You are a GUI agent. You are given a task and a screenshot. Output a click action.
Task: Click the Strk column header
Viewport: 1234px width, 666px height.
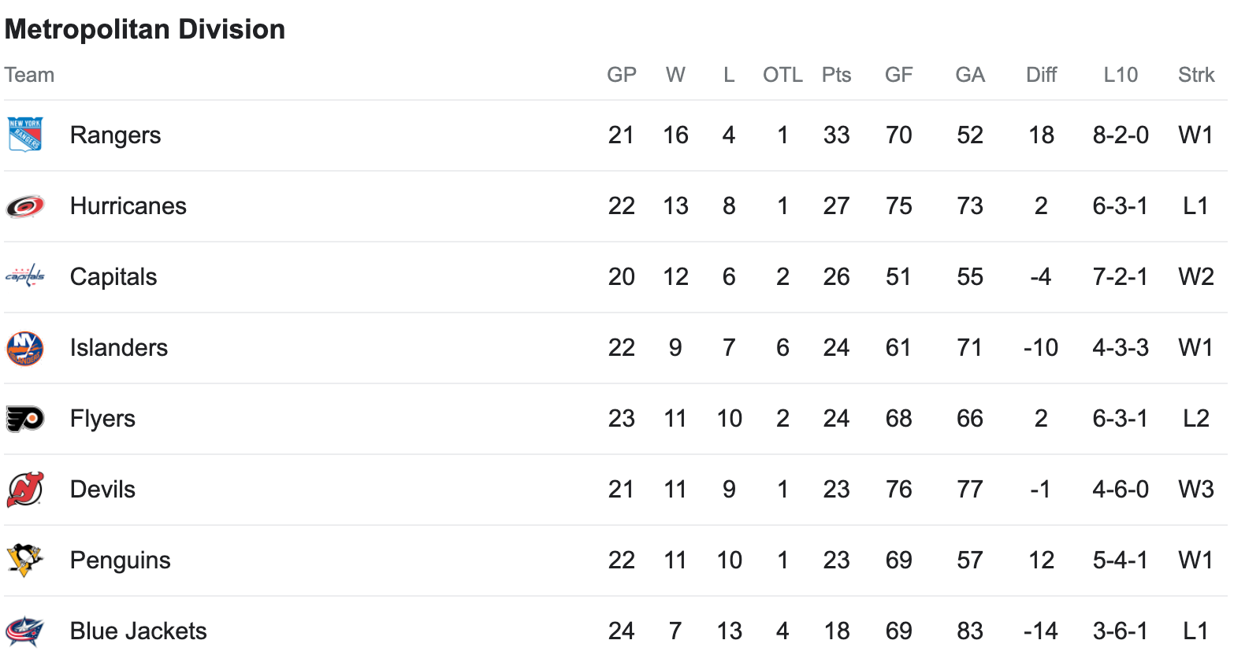click(x=1196, y=75)
